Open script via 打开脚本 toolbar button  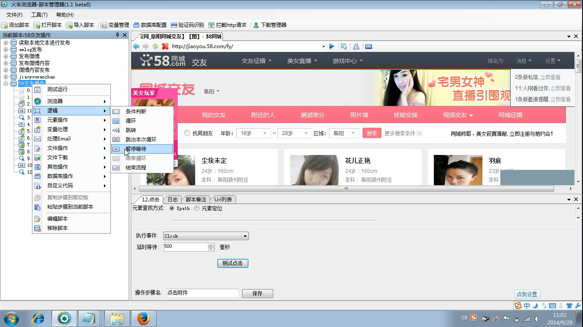point(48,25)
